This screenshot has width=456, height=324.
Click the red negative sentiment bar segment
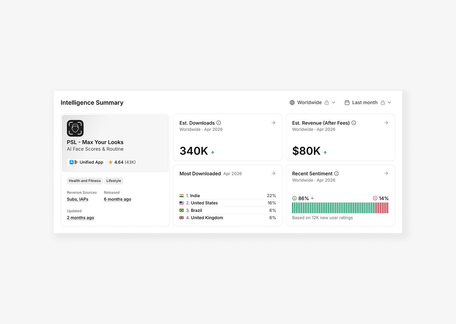[x=382, y=208]
